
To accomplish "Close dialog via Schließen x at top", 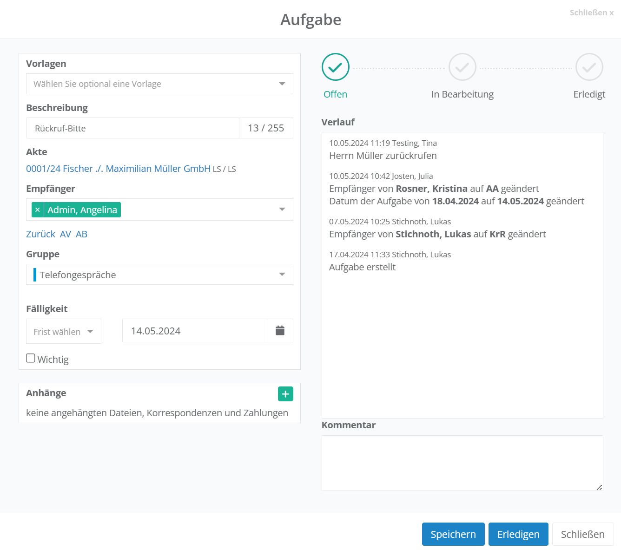I will [591, 13].
